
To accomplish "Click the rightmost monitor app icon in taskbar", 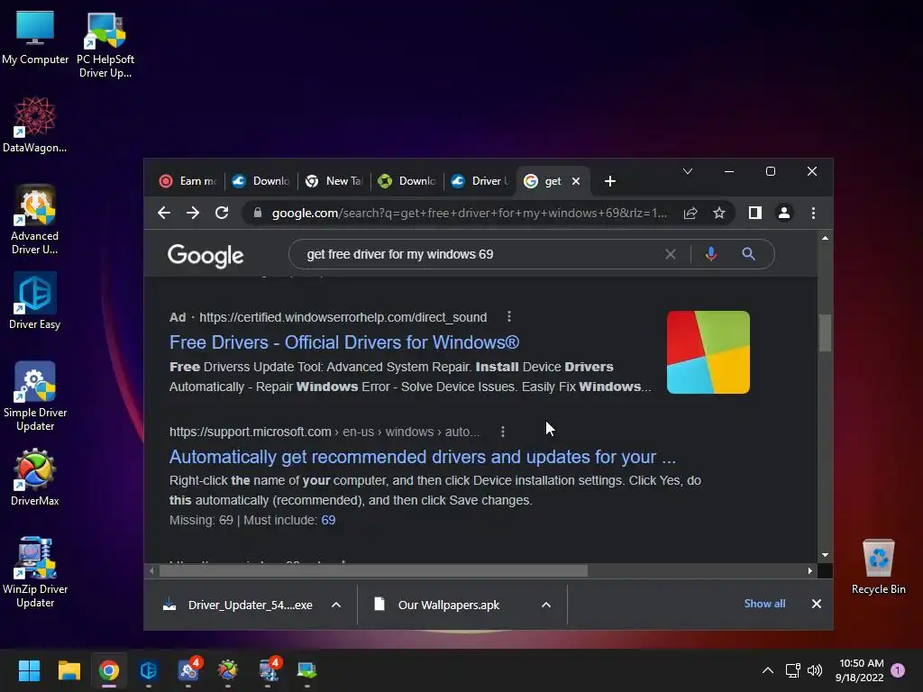I will [306, 670].
